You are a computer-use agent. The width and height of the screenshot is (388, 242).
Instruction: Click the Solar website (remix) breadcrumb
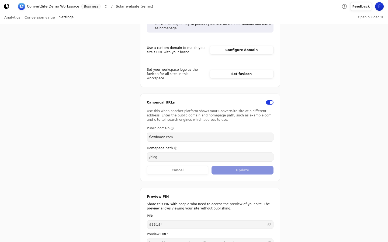point(134,6)
